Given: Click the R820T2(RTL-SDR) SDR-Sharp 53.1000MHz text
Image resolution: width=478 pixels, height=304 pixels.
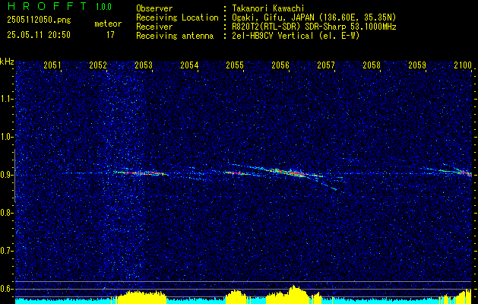Looking at the screenshot, I should click(x=313, y=27).
